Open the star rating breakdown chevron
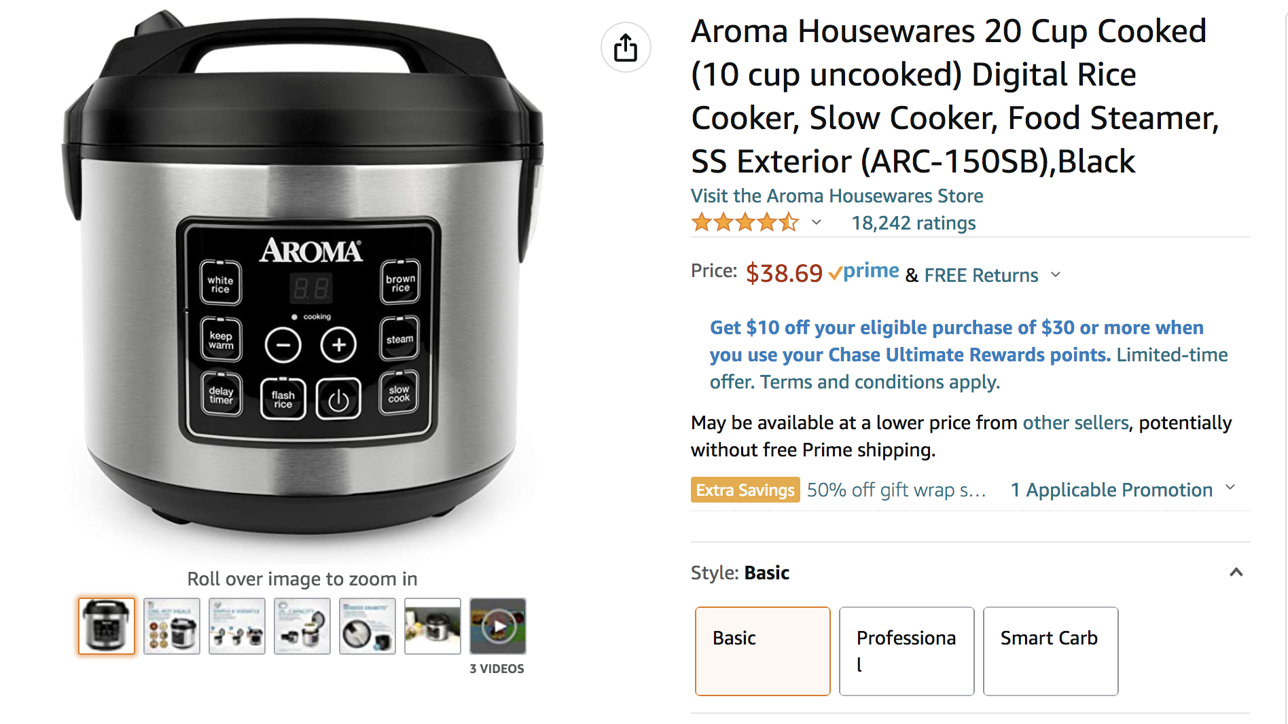The width and height of the screenshot is (1288, 724). coord(817,222)
